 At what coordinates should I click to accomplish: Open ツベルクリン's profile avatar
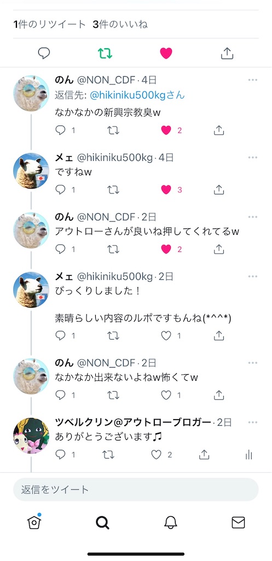(x=31, y=436)
